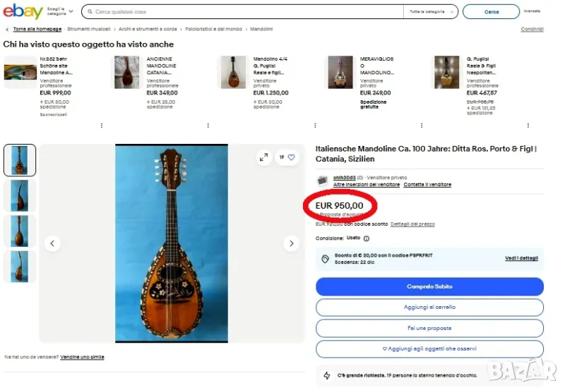This screenshot has height=390, width=565.
Task: Expand the image to full screen
Action: tap(263, 157)
